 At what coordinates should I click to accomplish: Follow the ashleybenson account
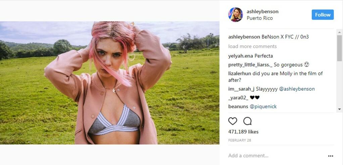click(323, 15)
